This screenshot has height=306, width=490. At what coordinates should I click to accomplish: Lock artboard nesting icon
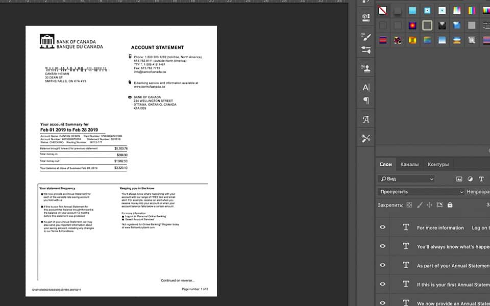point(439,205)
